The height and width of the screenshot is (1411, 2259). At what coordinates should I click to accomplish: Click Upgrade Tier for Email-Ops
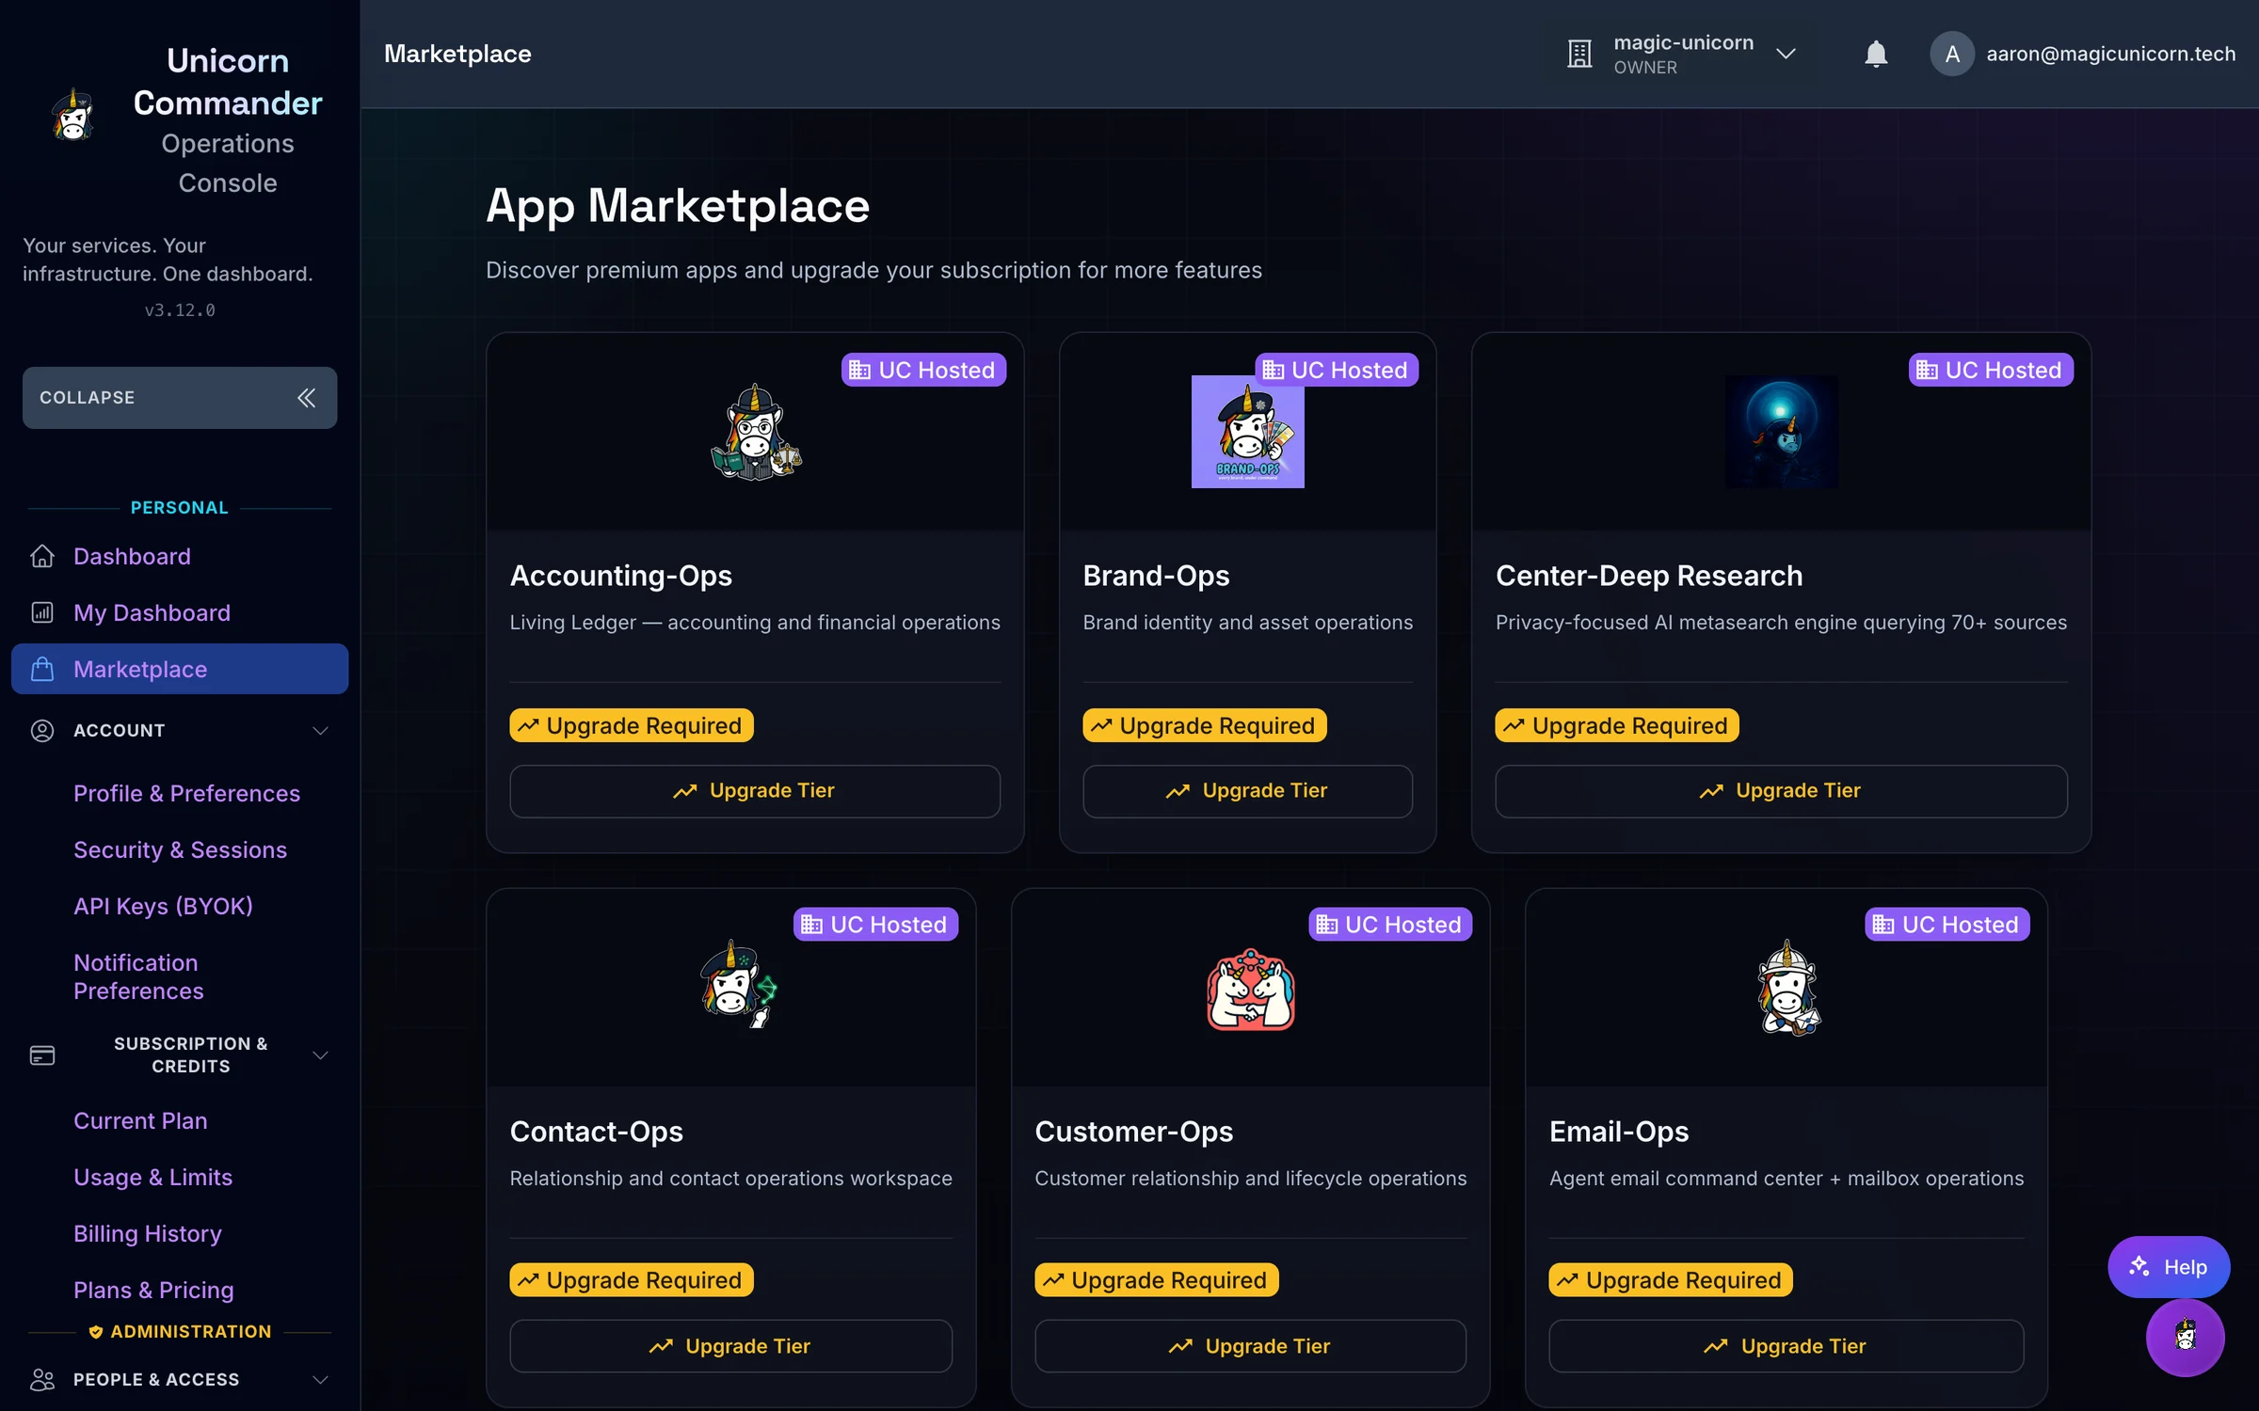click(x=1786, y=1346)
